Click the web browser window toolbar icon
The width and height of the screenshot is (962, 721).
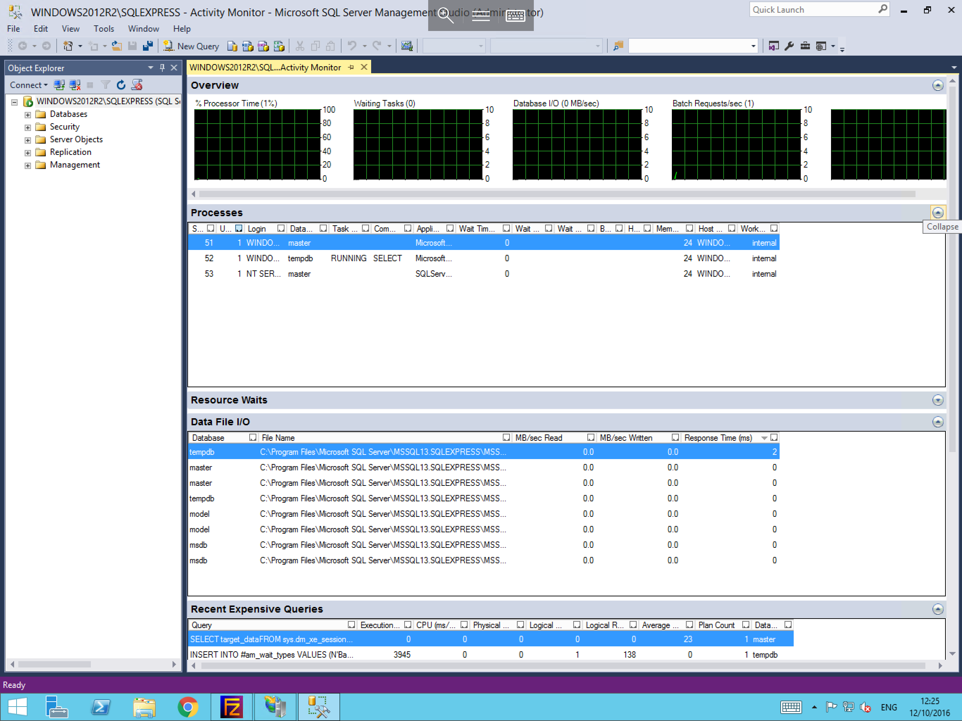[x=821, y=46]
